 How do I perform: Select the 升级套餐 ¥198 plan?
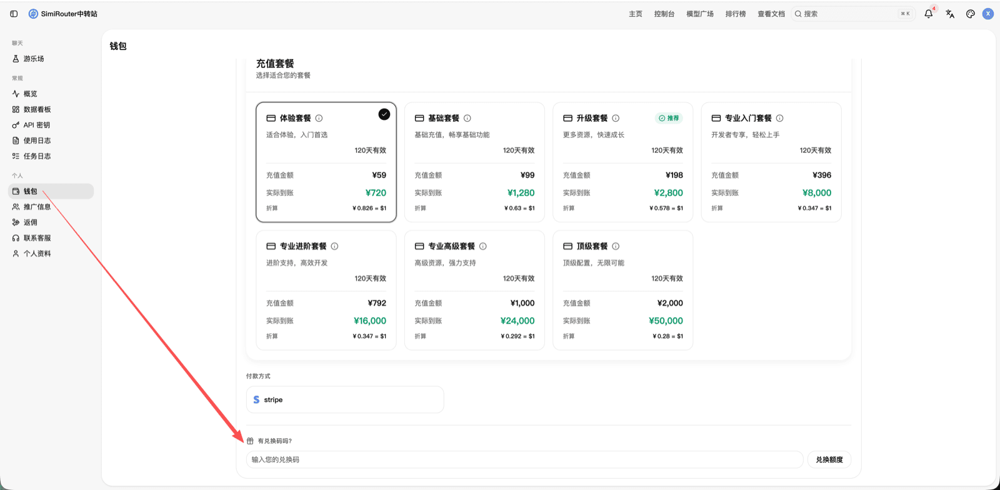pyautogui.click(x=623, y=162)
